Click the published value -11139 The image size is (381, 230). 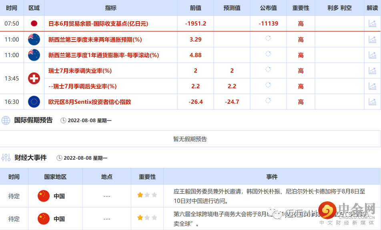269,24
